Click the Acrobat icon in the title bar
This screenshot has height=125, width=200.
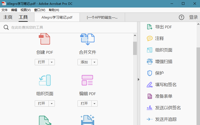4,4
